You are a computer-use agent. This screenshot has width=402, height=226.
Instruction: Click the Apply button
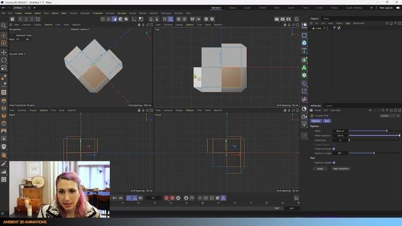pos(320,169)
